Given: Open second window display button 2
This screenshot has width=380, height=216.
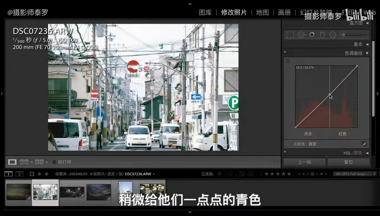Looking at the screenshot, I should pos(19,174).
